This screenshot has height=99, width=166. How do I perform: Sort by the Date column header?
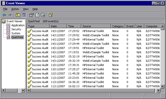[x=58, y=26]
